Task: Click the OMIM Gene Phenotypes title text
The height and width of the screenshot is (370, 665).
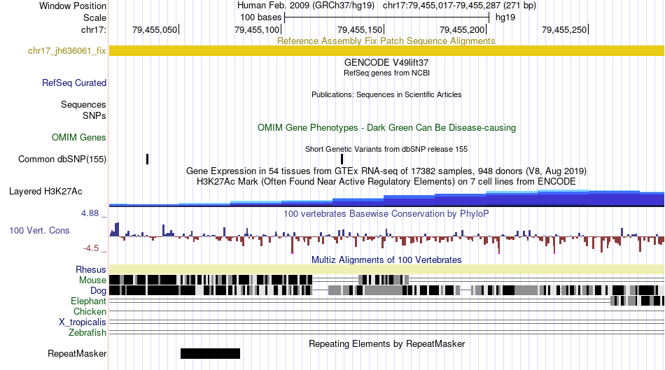Action: pyautogui.click(x=387, y=127)
